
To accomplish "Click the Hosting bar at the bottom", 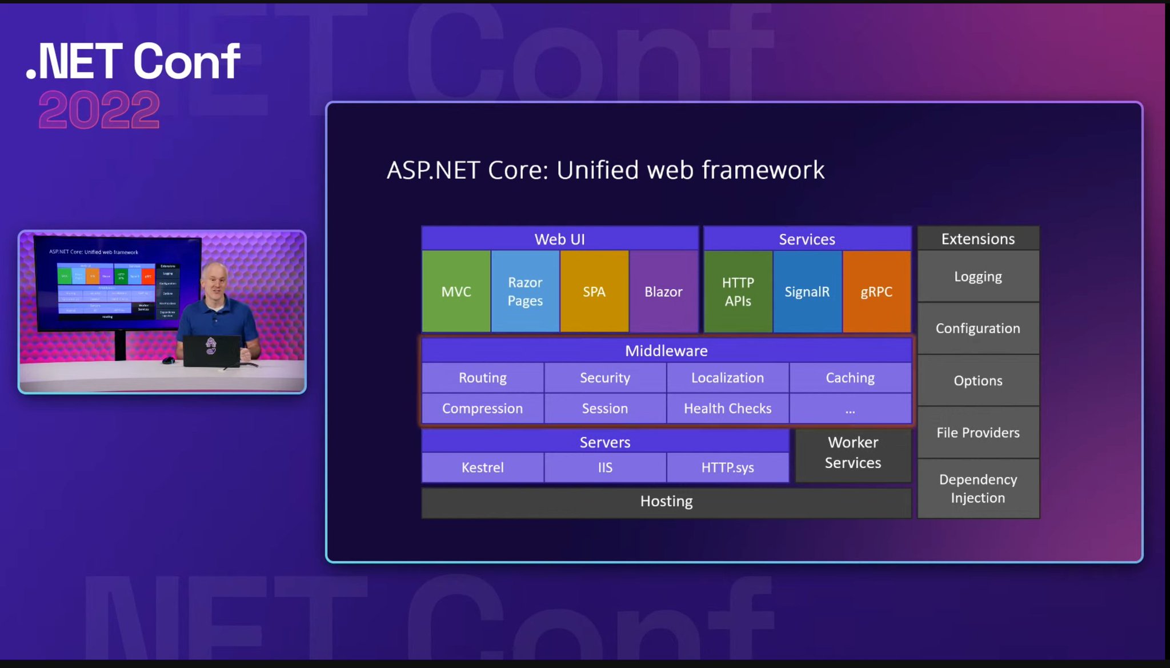I will point(666,501).
